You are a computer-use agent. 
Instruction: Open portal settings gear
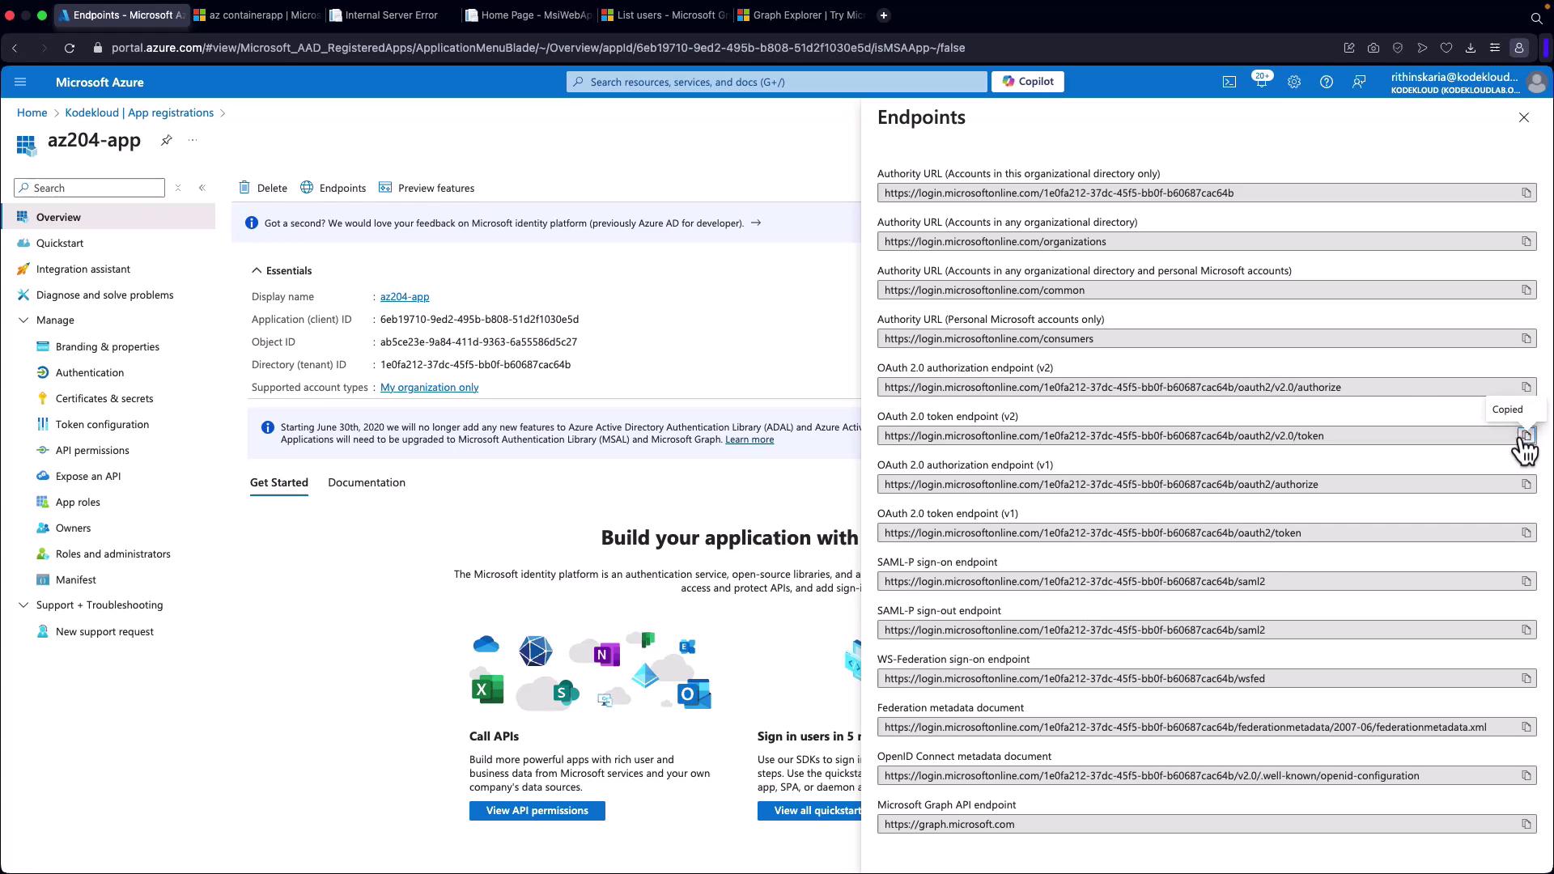click(x=1293, y=82)
